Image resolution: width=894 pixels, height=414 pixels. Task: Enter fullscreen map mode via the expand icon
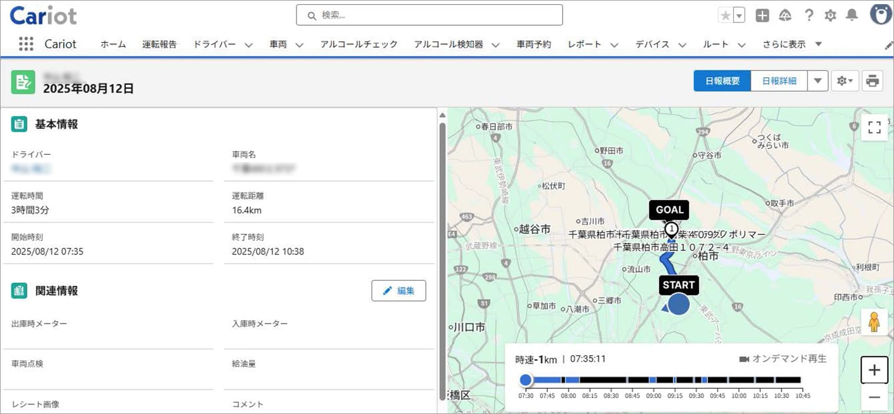[874, 127]
